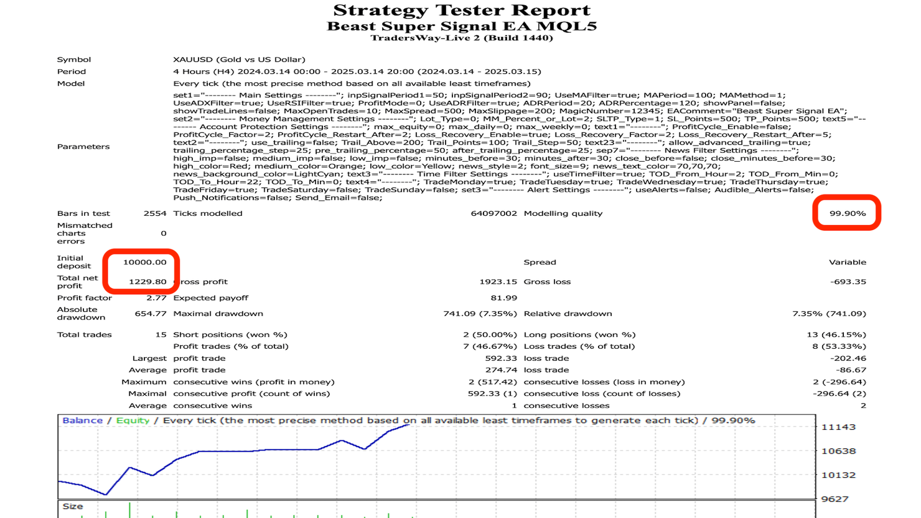Select the largest loss trade value -202.46
The height and width of the screenshot is (518, 921).
[848, 358]
